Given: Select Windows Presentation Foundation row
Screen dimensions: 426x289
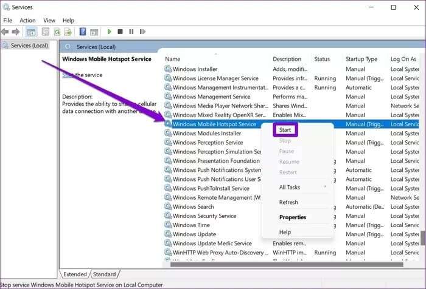Looking at the screenshot, I should [292, 161].
